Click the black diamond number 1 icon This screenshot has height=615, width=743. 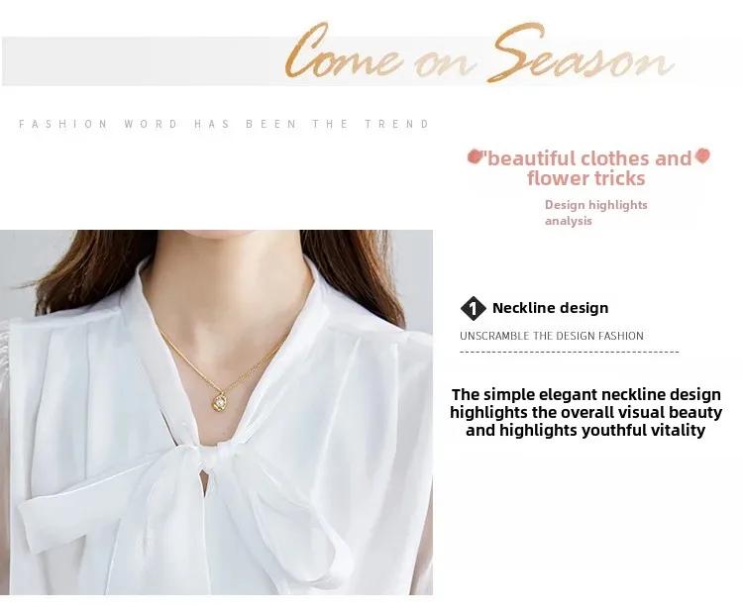pos(473,308)
